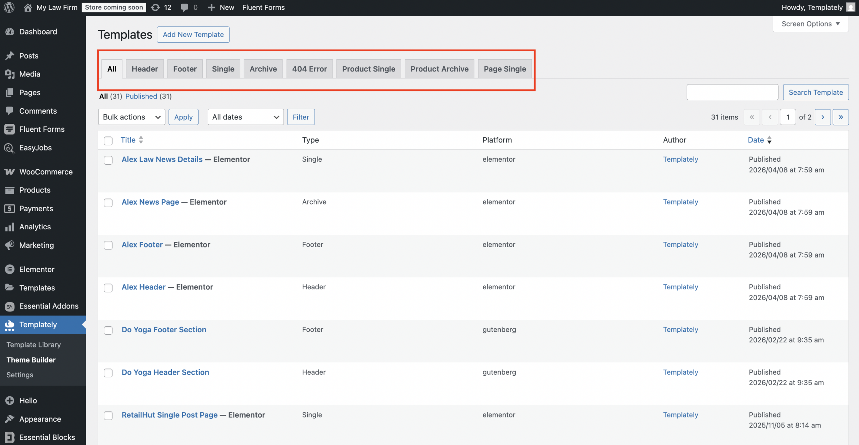This screenshot has height=445, width=859.
Task: Open the Bulk actions dropdown
Action: 132,117
